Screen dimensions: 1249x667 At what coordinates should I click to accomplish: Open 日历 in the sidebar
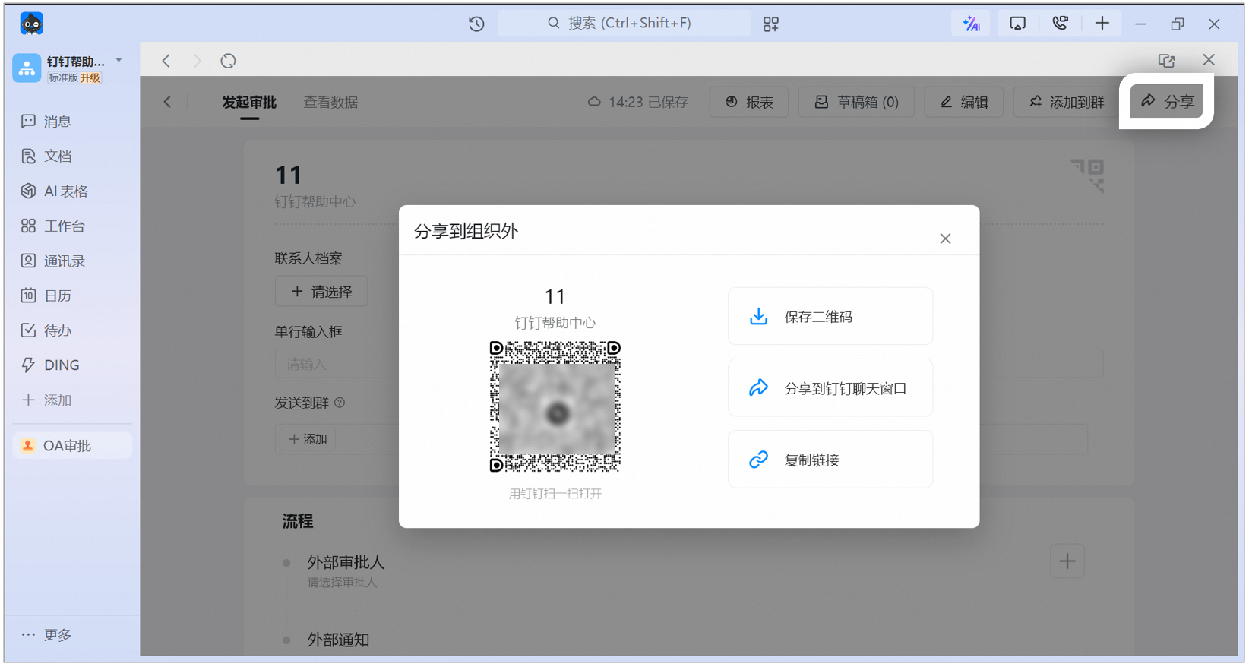[46, 296]
